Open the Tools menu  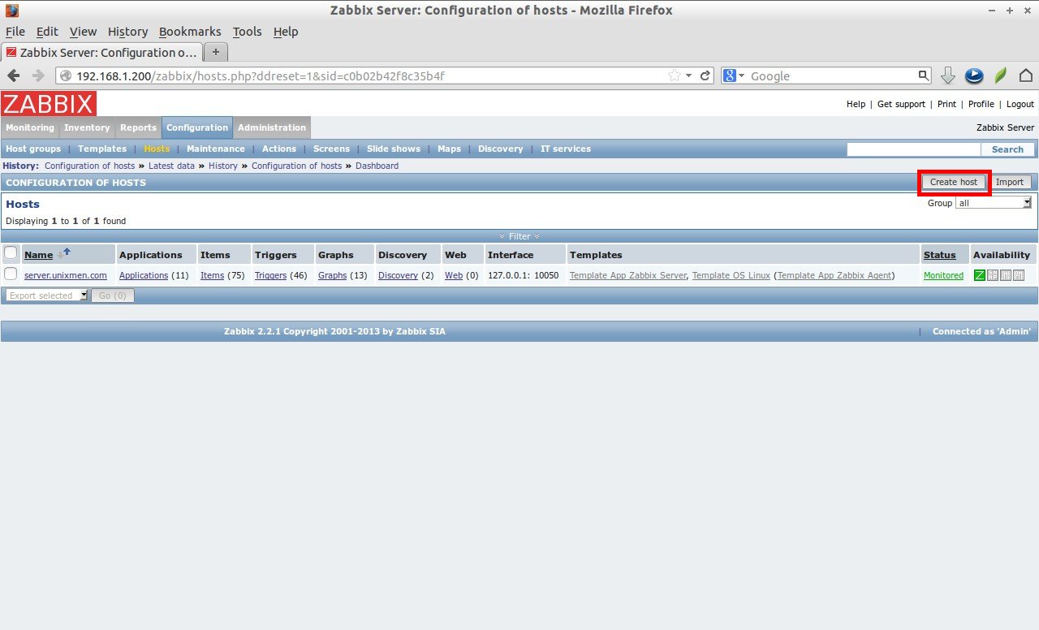coord(248,32)
